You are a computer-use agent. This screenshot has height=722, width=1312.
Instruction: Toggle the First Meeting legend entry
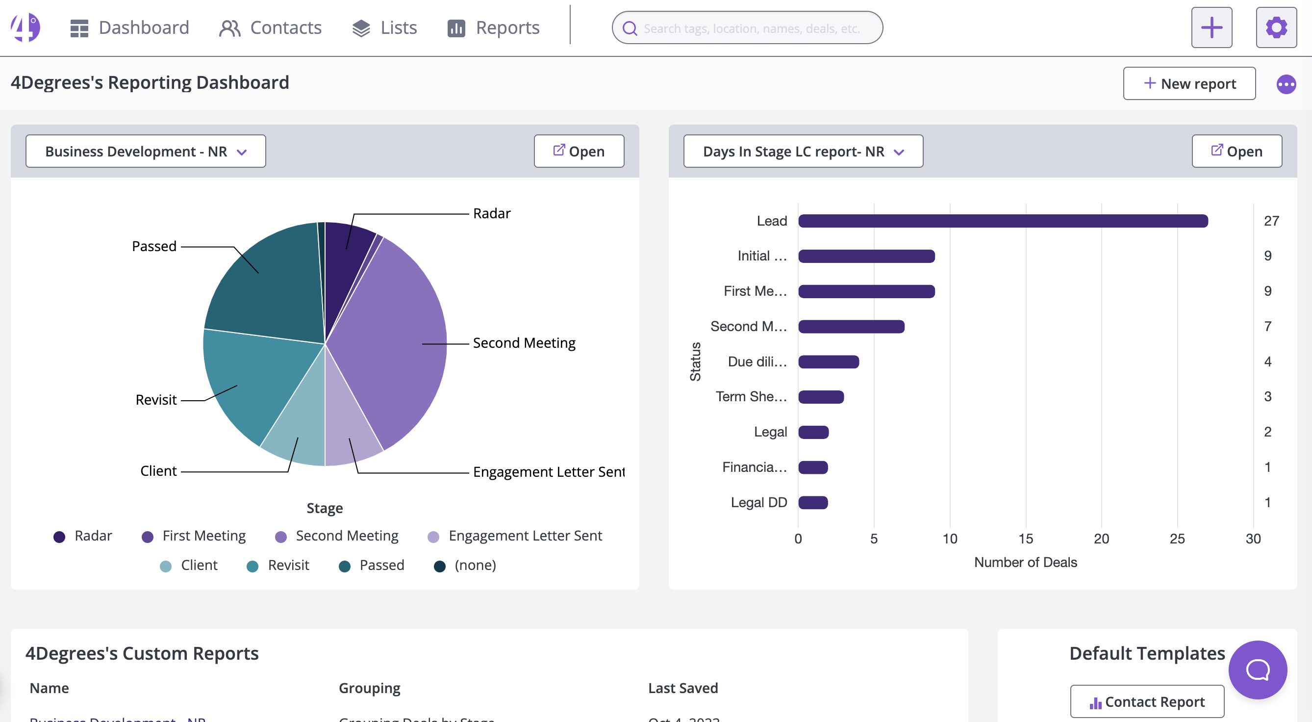(194, 536)
